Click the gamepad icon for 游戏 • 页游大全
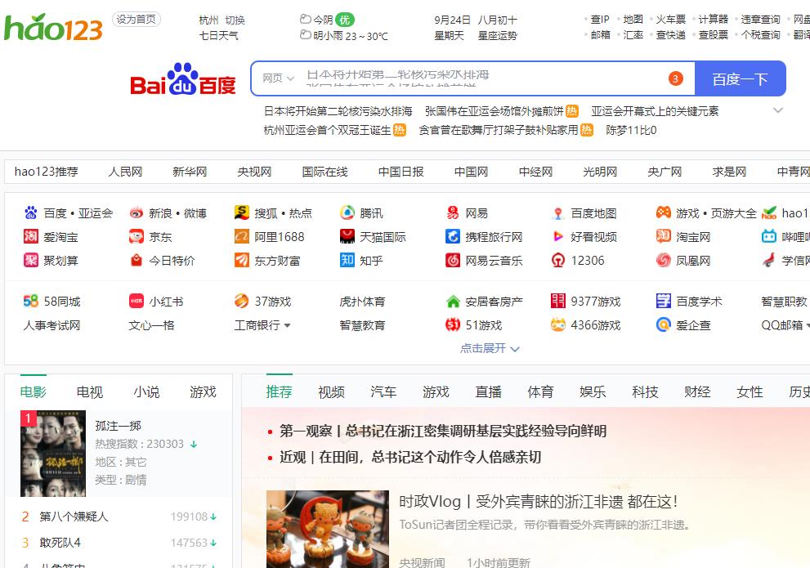The height and width of the screenshot is (568, 810). 664,212
